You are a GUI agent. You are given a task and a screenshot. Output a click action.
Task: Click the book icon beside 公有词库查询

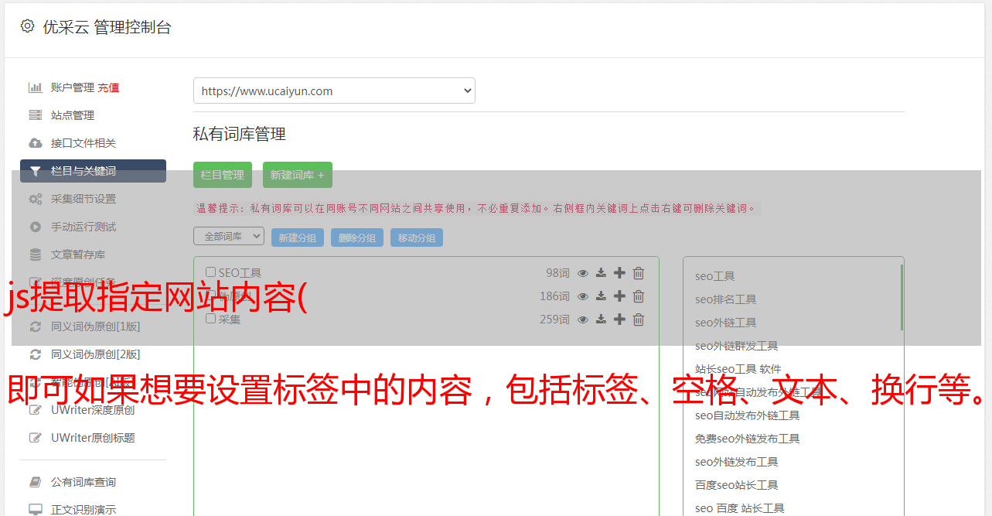(36, 482)
